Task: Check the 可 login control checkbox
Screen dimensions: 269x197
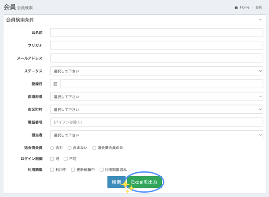Action: (52, 159)
